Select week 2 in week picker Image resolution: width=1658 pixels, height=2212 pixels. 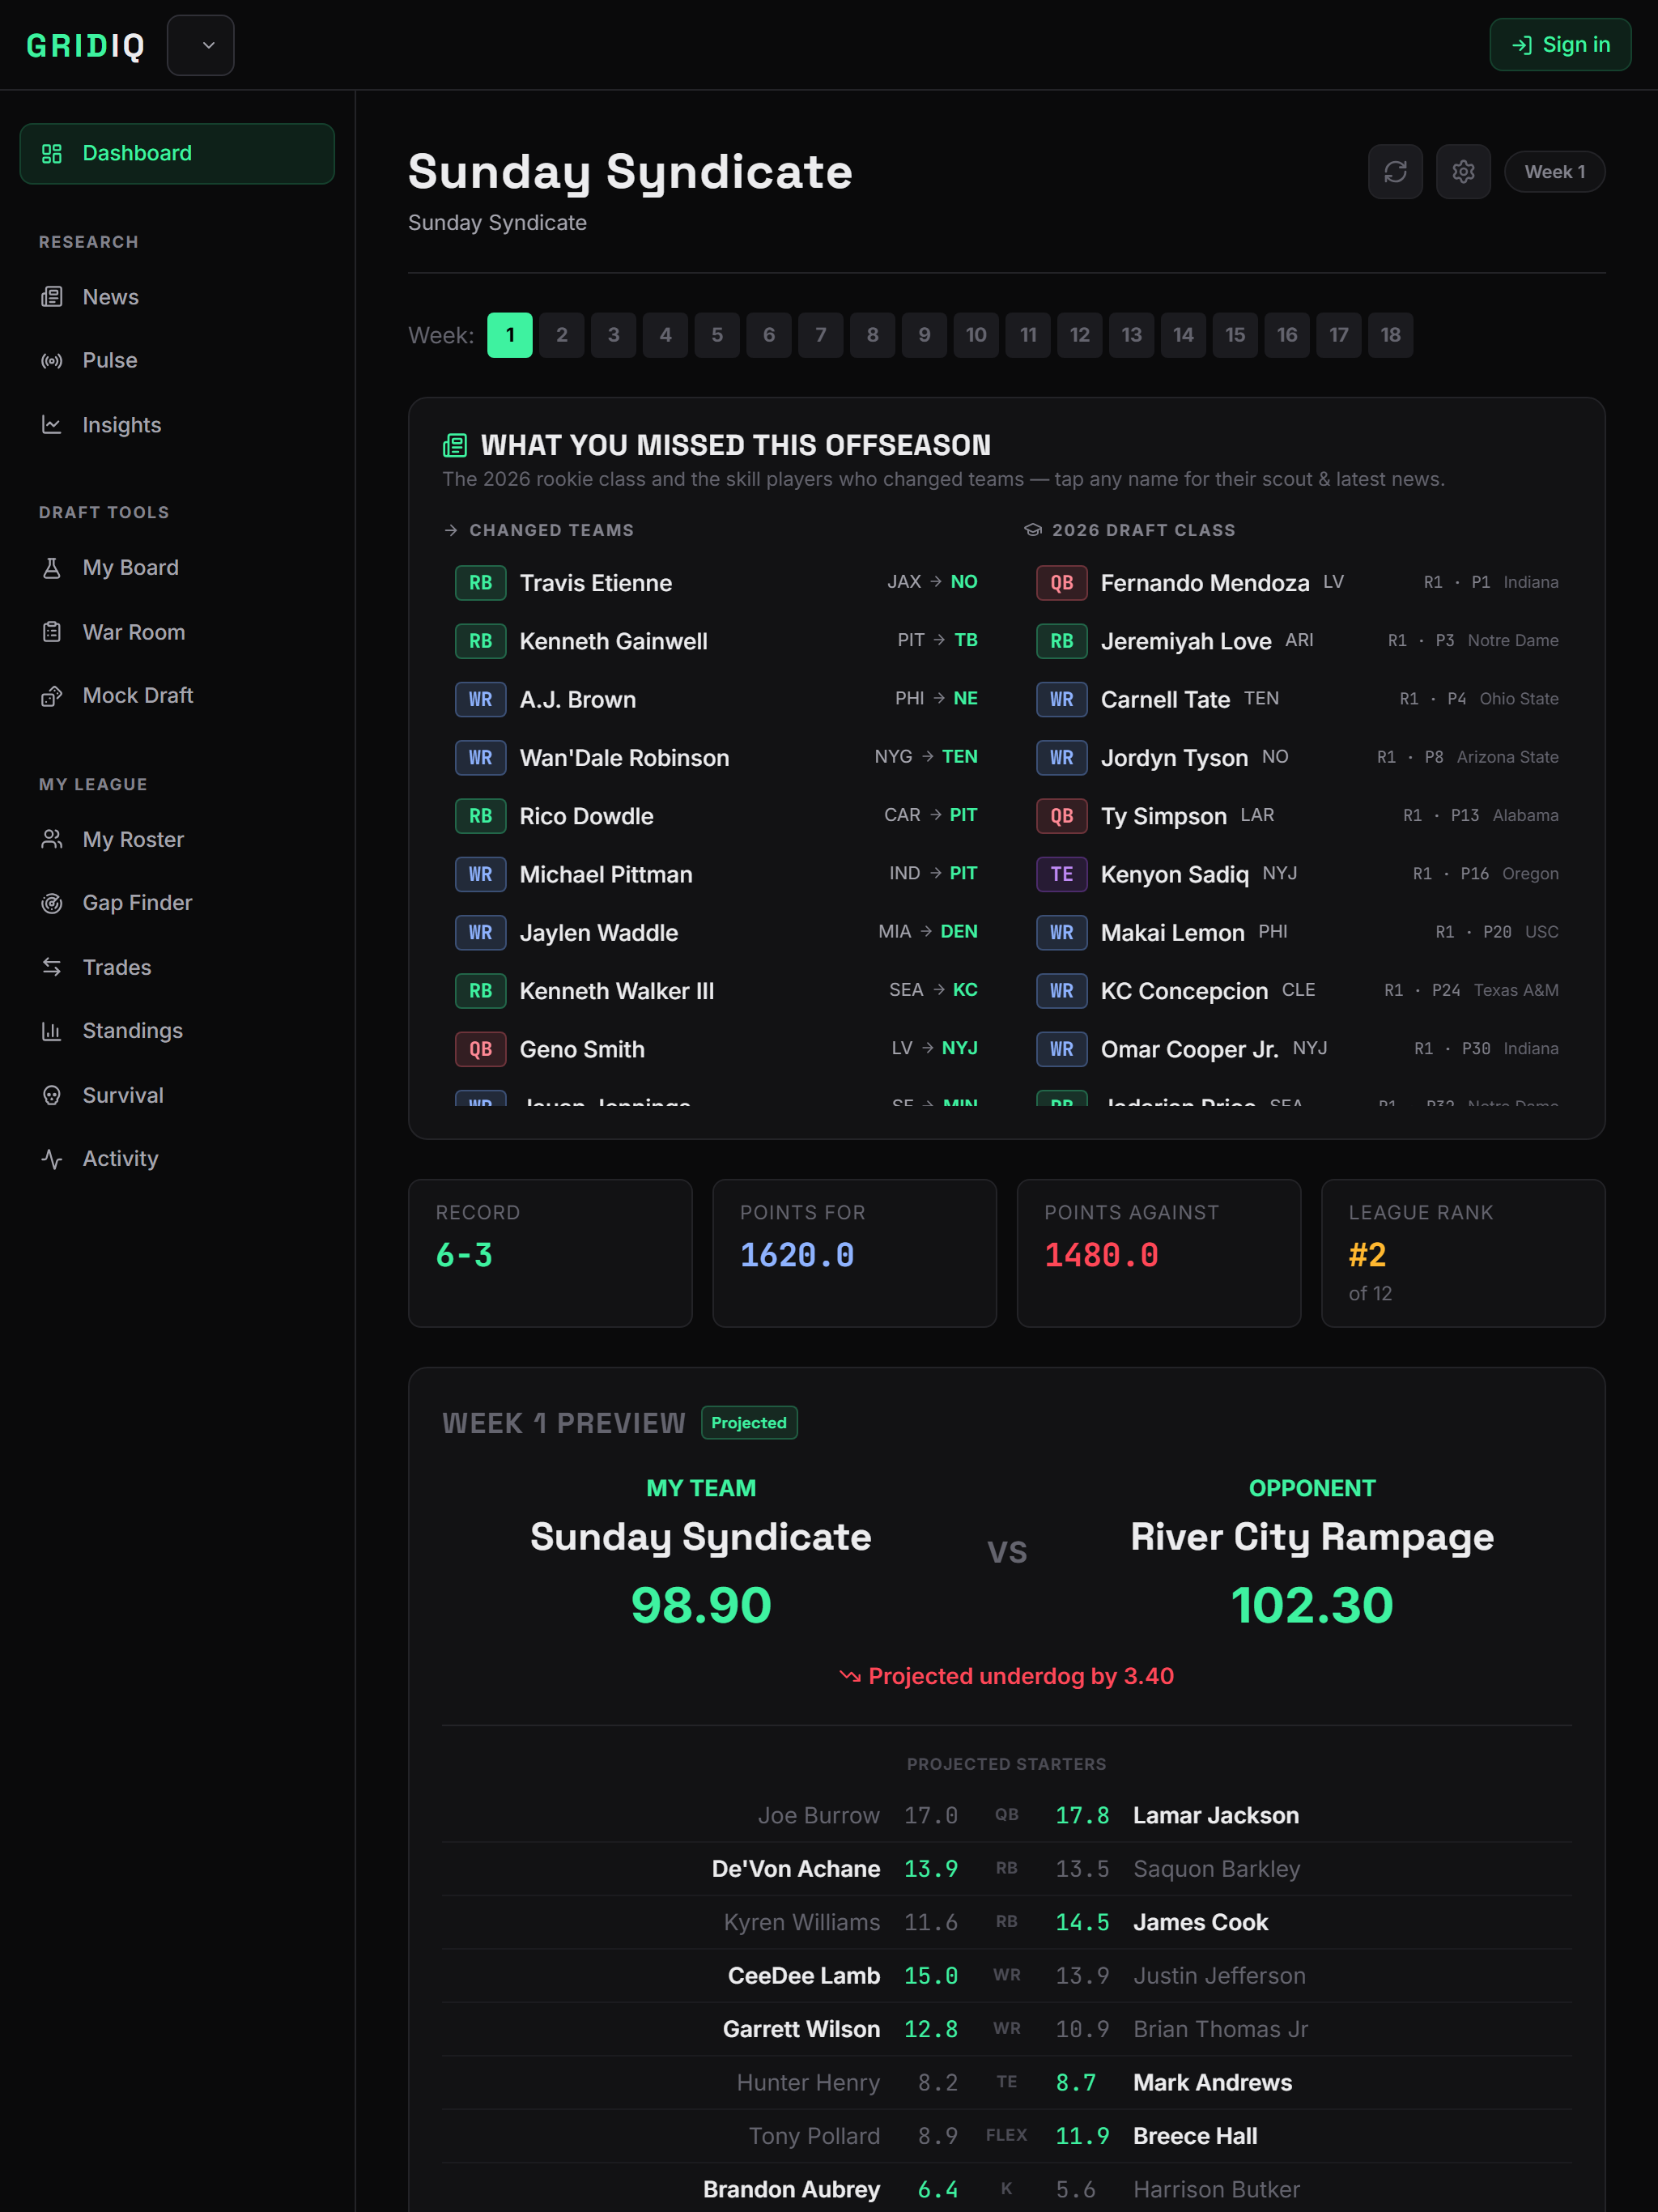(x=562, y=335)
